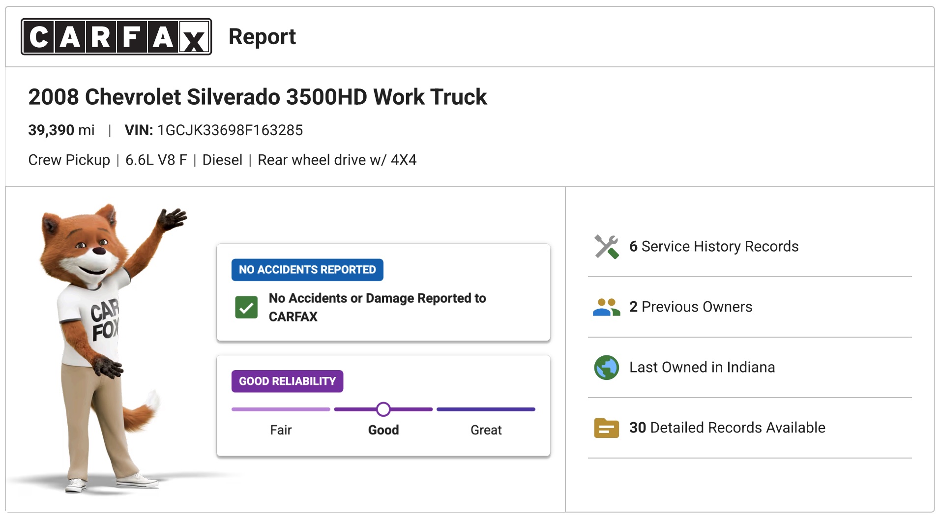Click No Accidents or Damage Reported text

click(x=378, y=308)
